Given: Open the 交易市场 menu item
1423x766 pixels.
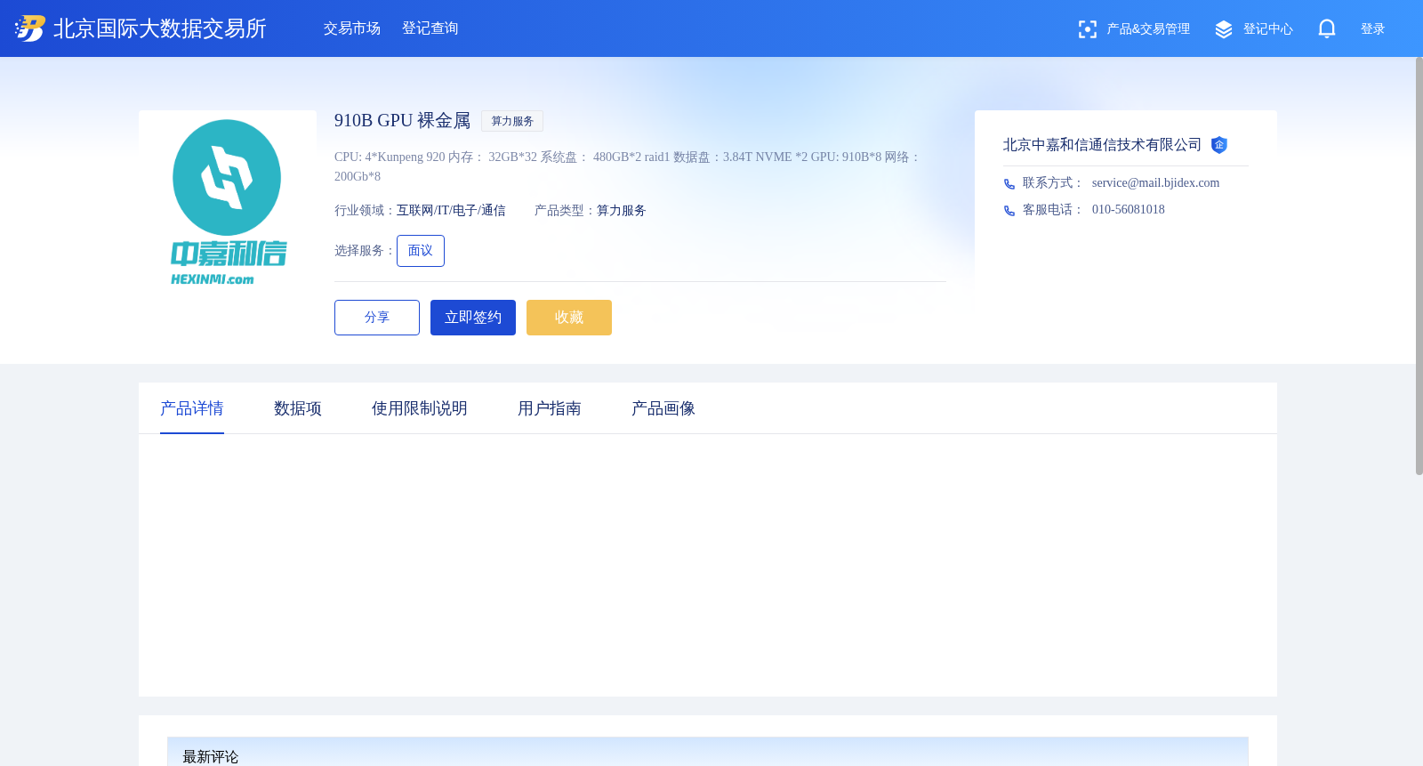Looking at the screenshot, I should [x=352, y=28].
